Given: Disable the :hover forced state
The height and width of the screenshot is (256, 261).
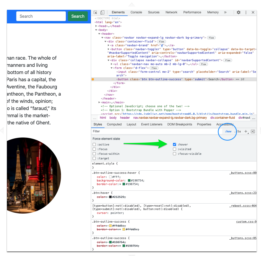Looking at the screenshot, I should coord(175,144).
